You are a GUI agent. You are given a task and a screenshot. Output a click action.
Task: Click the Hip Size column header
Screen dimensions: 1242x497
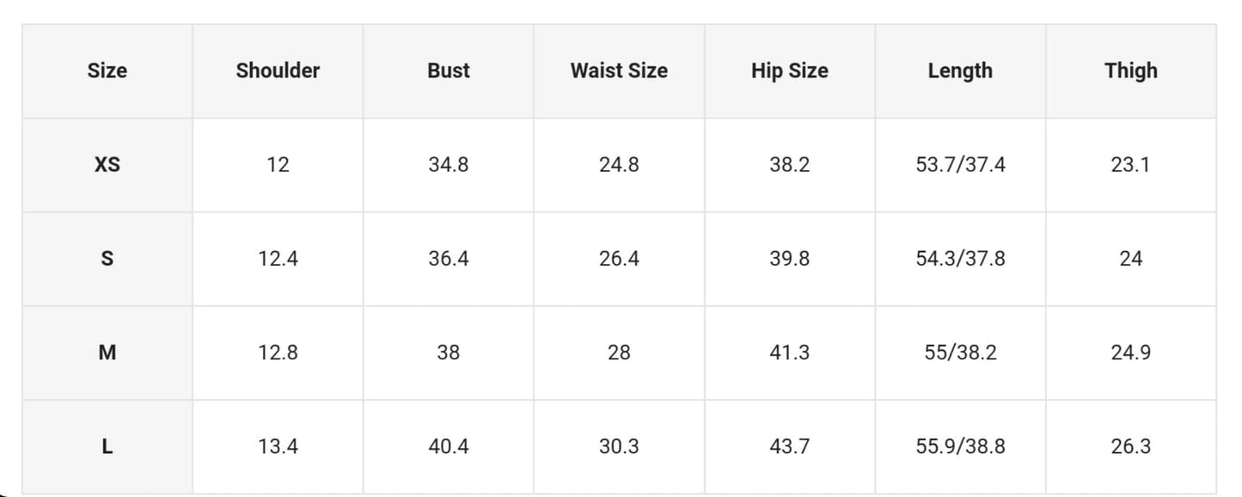click(790, 71)
